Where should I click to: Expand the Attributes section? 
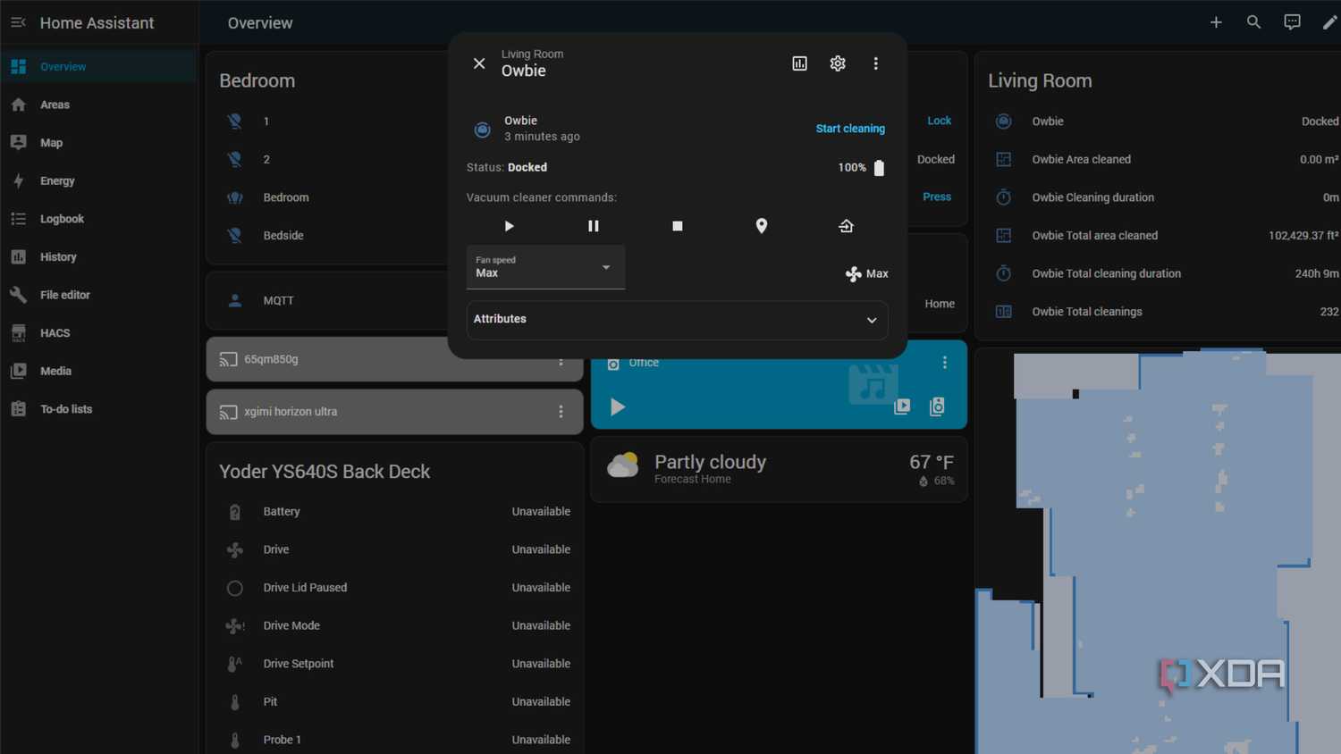pyautogui.click(x=678, y=320)
